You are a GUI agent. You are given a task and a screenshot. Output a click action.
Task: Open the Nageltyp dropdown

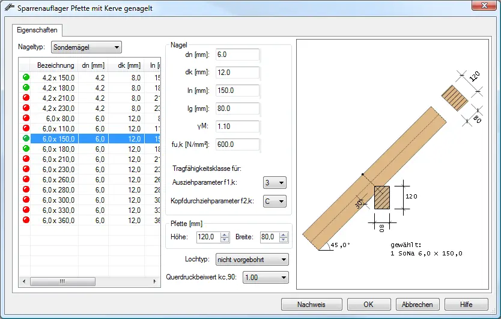[87, 47]
